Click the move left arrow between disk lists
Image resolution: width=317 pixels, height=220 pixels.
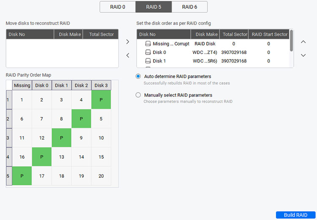point(128,55)
